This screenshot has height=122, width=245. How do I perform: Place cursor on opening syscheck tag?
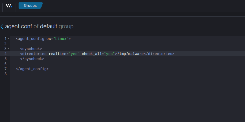coord(31,49)
